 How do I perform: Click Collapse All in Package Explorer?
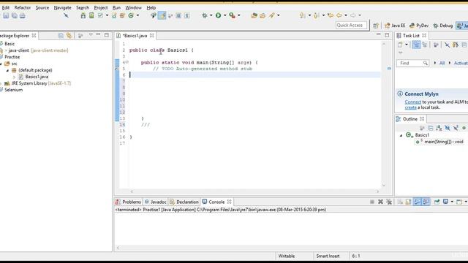point(61,36)
